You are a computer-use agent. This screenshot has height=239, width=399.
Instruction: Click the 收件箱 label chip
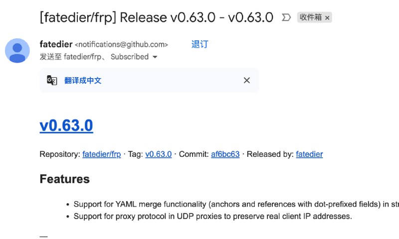click(x=311, y=17)
